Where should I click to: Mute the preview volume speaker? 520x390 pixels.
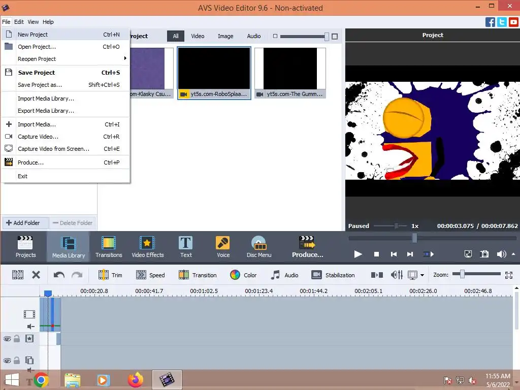501,254
